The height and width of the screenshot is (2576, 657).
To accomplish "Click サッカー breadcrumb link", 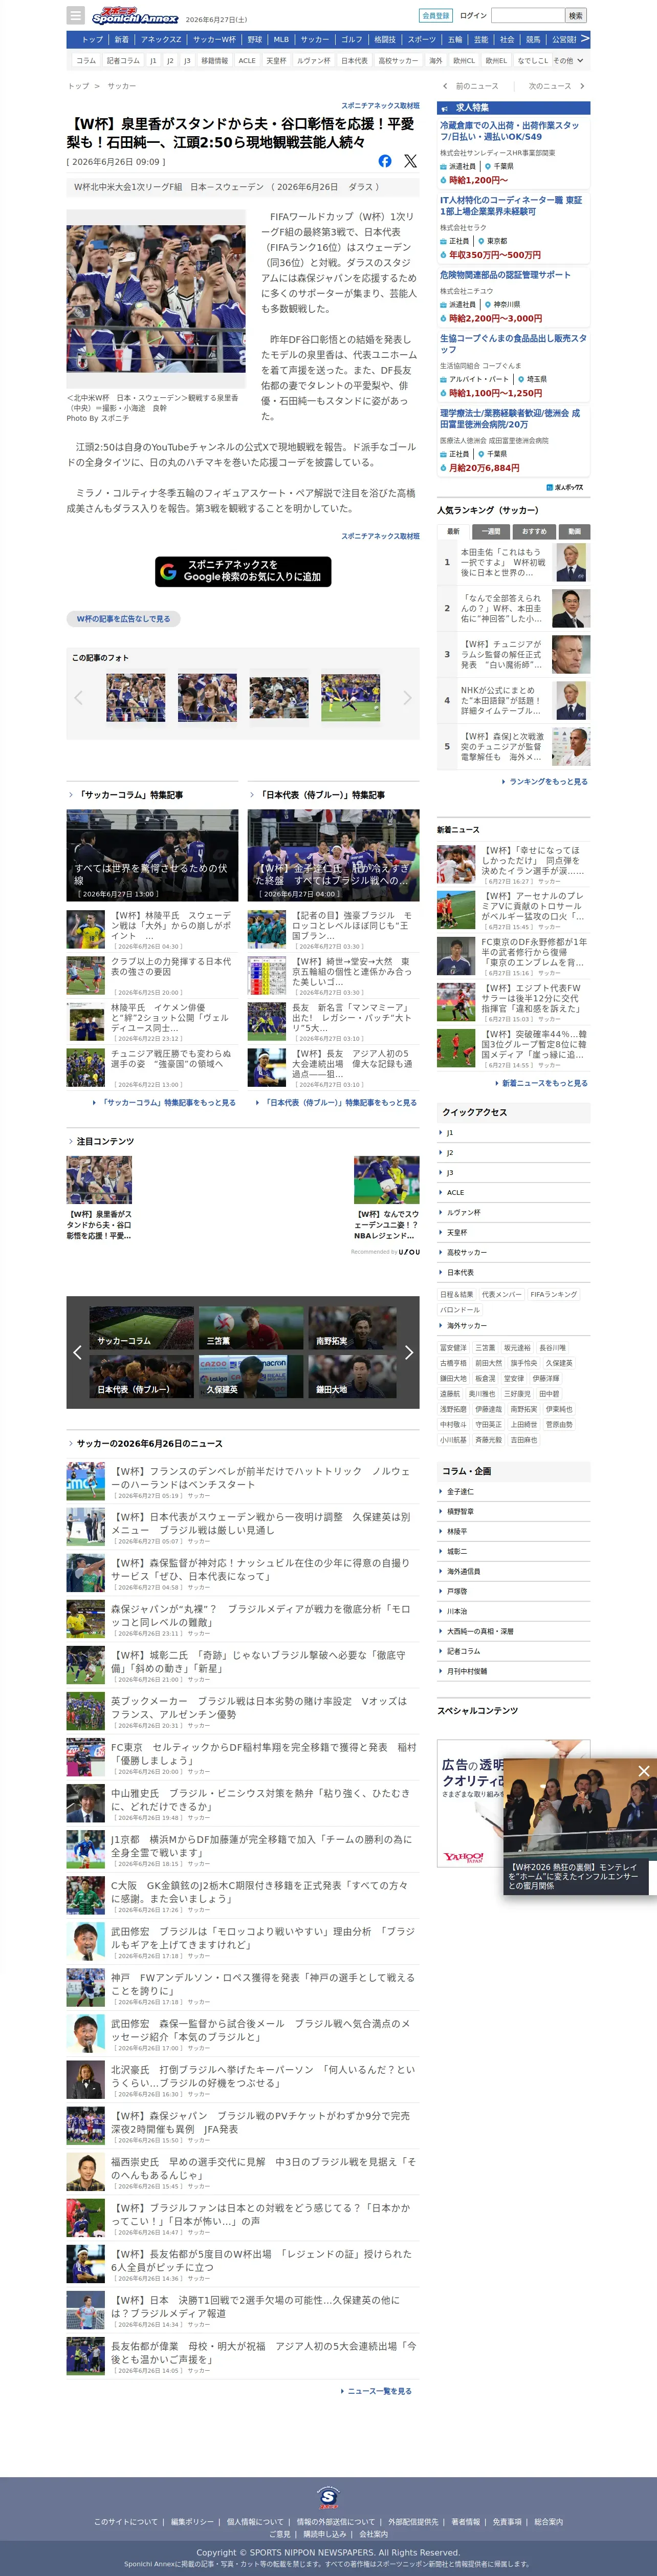I will 122,86.
